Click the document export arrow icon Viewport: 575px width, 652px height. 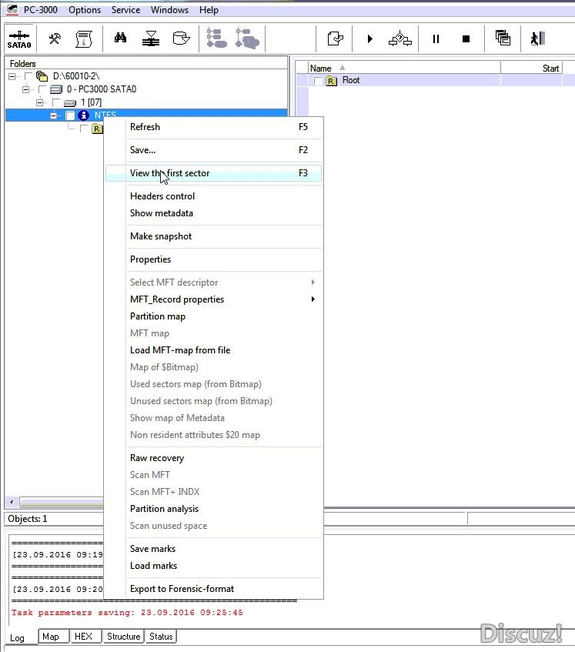coord(335,38)
